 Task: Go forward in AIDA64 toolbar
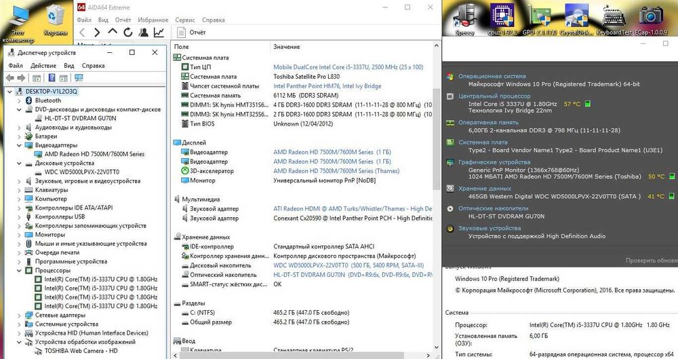point(97,32)
